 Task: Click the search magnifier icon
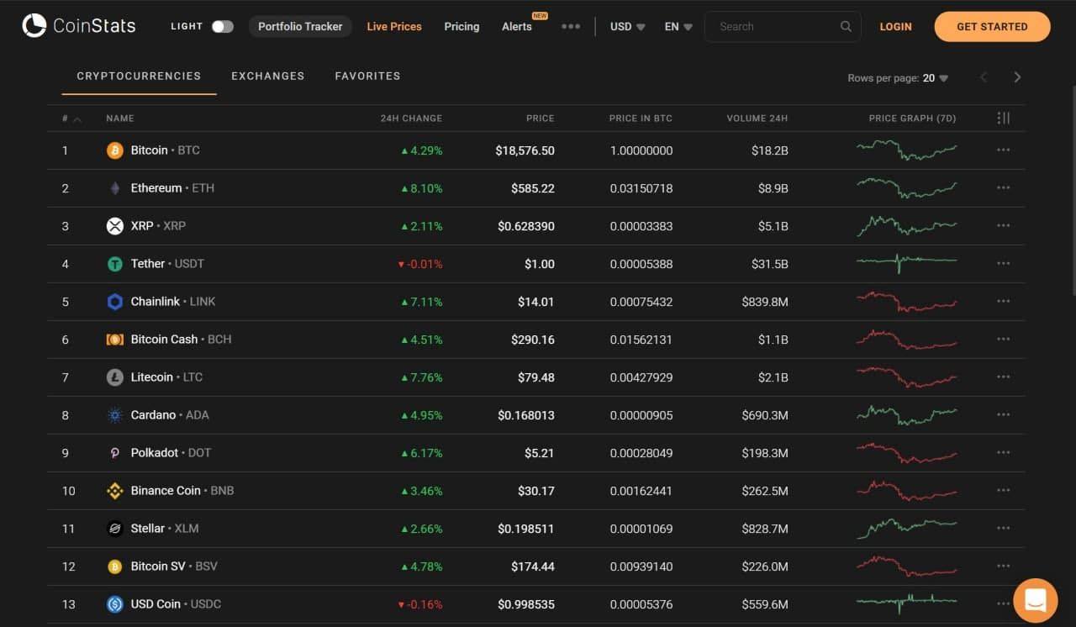[846, 27]
